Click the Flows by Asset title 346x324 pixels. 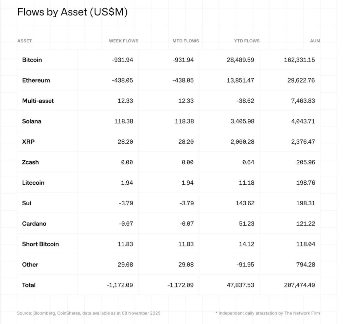(72, 12)
